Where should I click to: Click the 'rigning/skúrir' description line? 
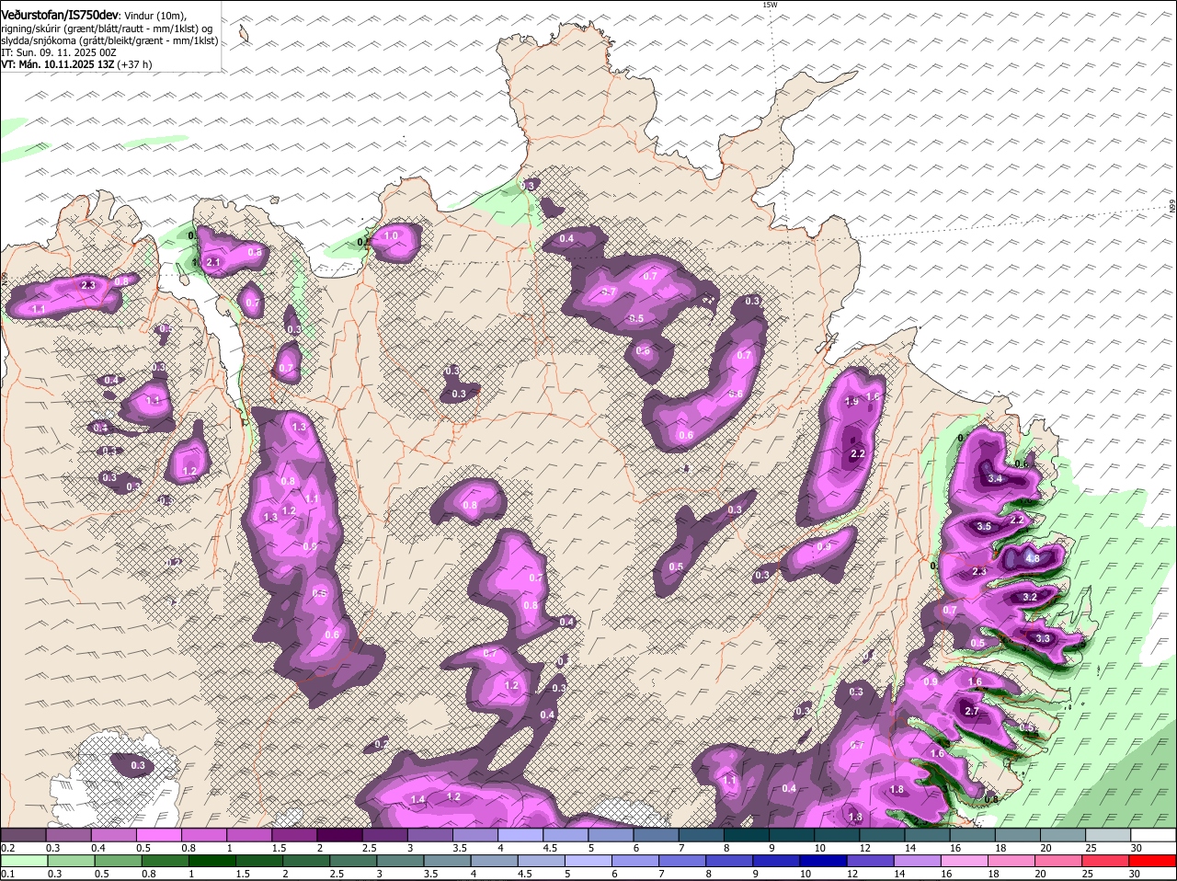[x=107, y=29]
